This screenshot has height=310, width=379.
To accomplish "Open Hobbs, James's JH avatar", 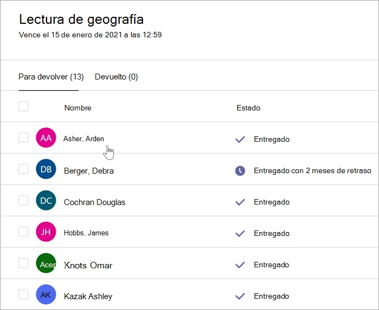I will (x=46, y=232).
